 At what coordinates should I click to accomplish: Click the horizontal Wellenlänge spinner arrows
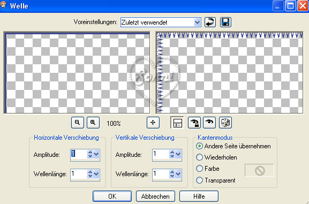(x=90, y=174)
